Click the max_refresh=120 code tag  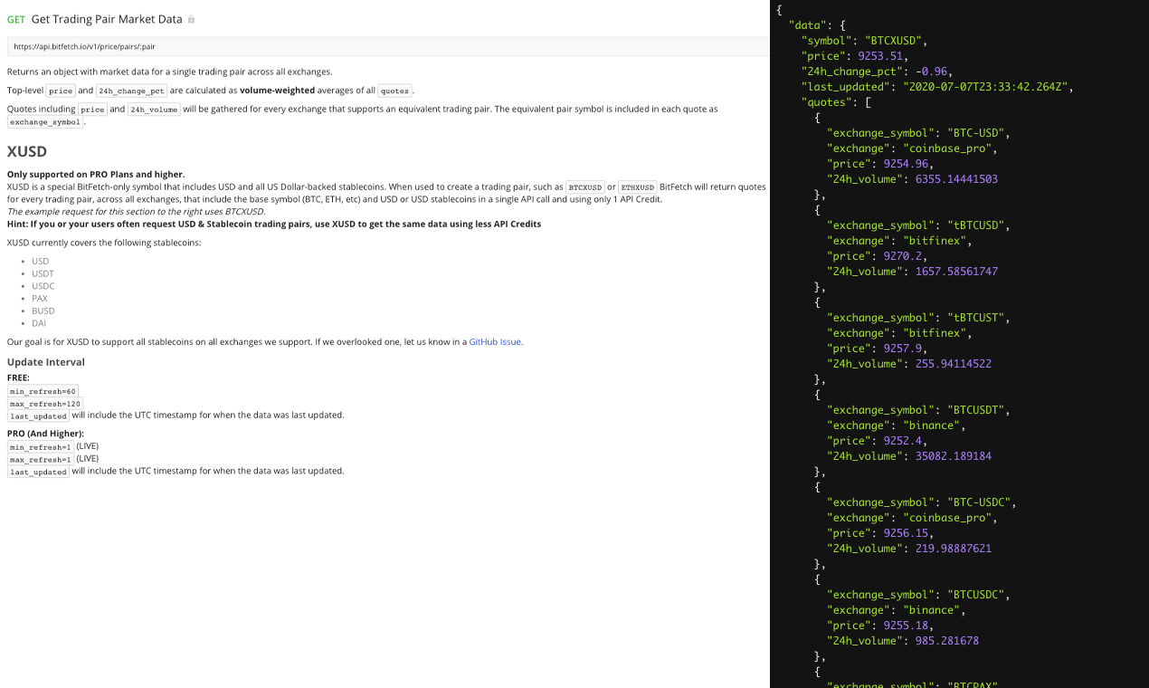tap(45, 404)
